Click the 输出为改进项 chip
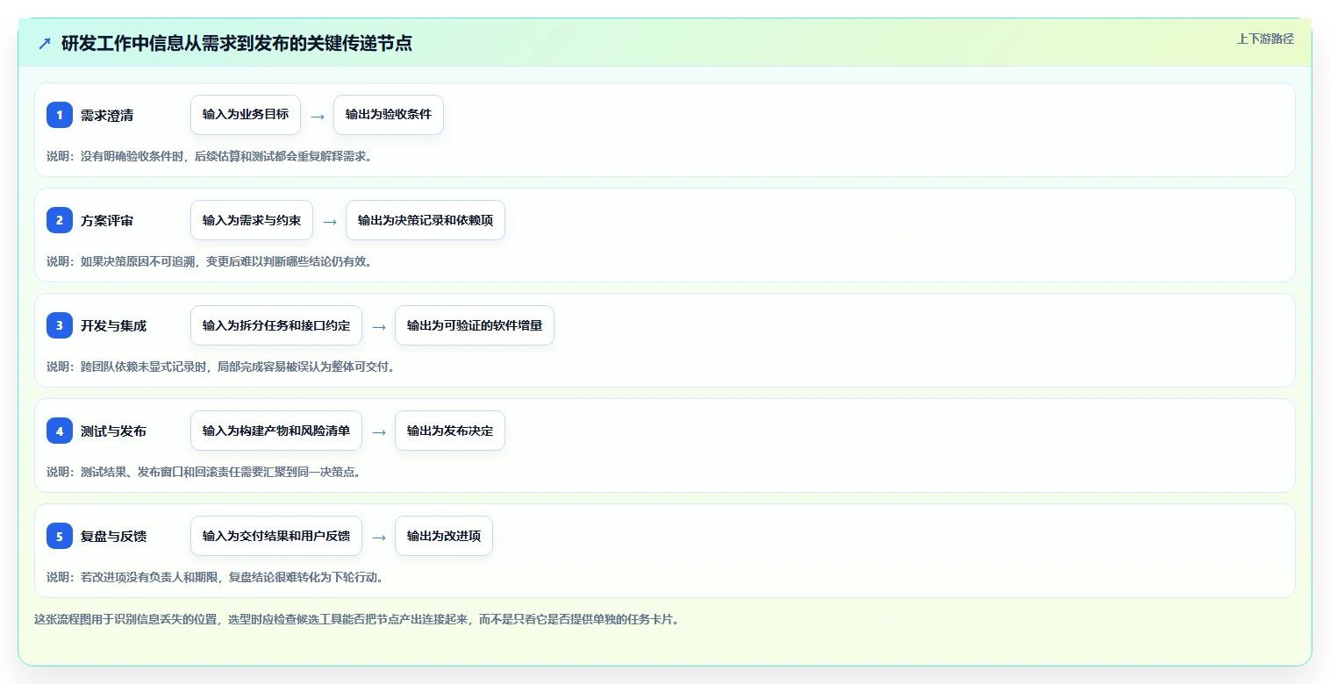 point(444,536)
